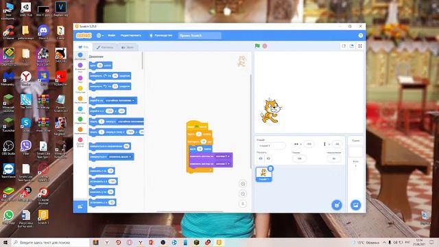Click the help question mark icon

pyautogui.click(x=361, y=36)
